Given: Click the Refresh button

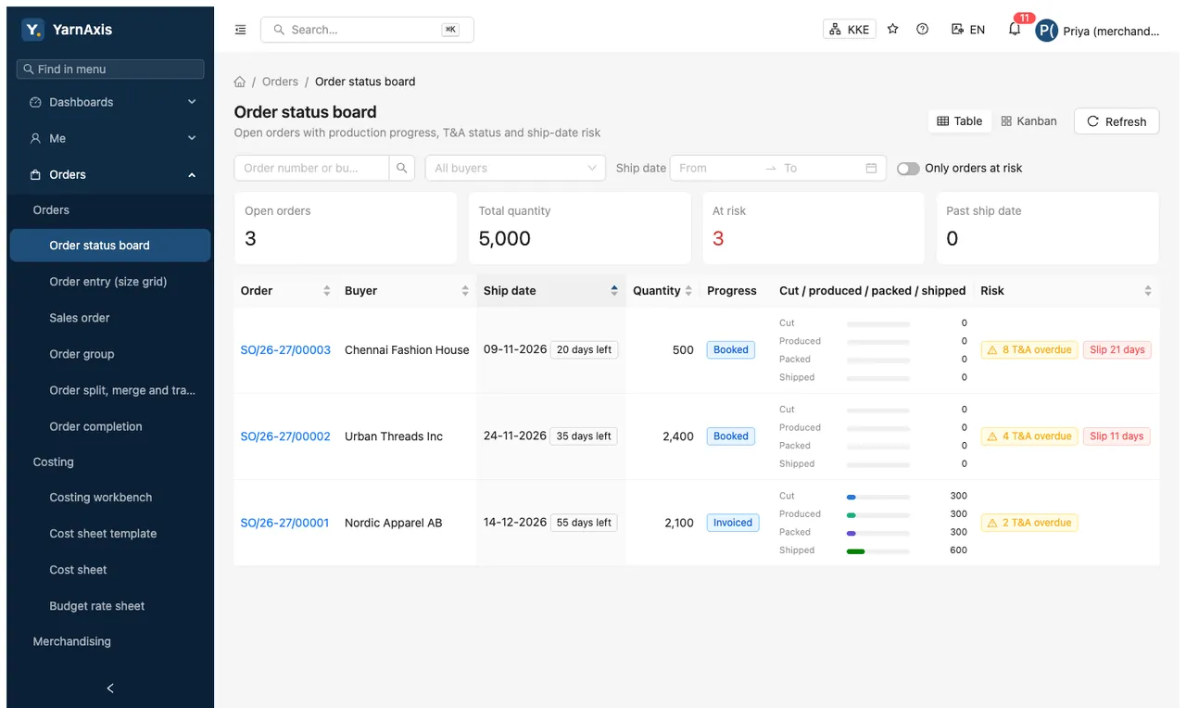Looking at the screenshot, I should point(1117,121).
